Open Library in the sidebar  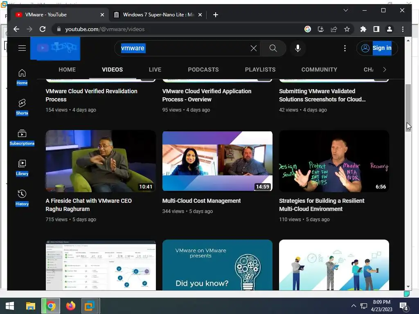pyautogui.click(x=22, y=168)
